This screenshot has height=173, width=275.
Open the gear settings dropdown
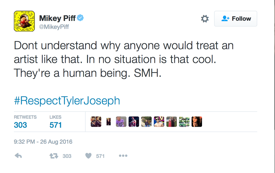tap(205, 19)
